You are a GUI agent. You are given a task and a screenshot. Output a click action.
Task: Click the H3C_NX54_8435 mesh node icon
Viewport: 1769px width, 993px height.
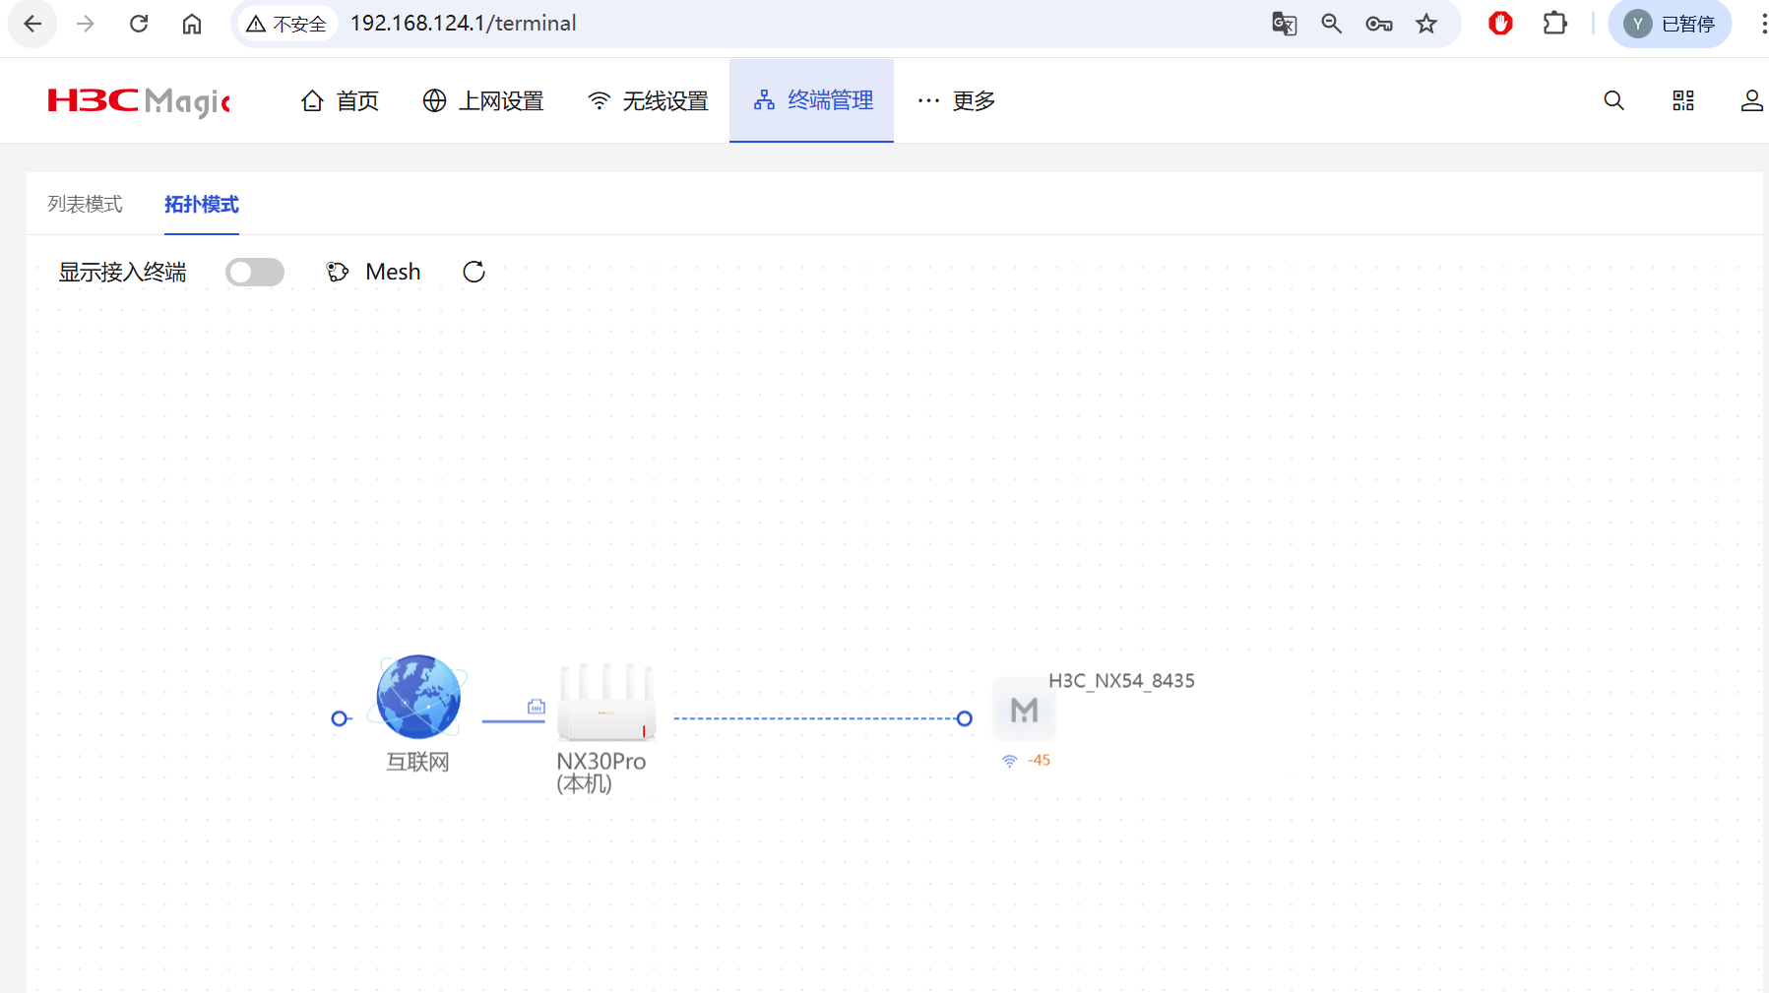coord(1024,710)
